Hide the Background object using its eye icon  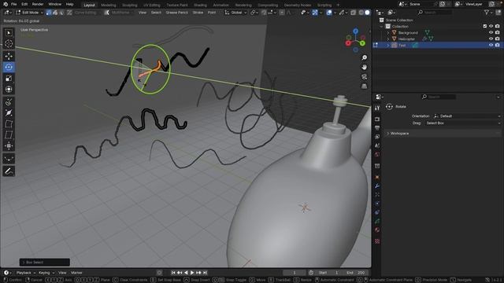[491, 33]
